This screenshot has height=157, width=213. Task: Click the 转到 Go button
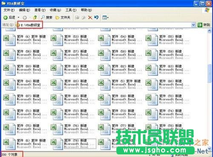click(204, 25)
